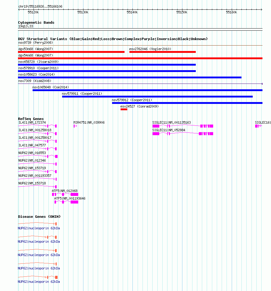Click the nsv458720 (Itsara2009) blue gain bar
The width and height of the screenshot is (271, 291).
(107, 65)
